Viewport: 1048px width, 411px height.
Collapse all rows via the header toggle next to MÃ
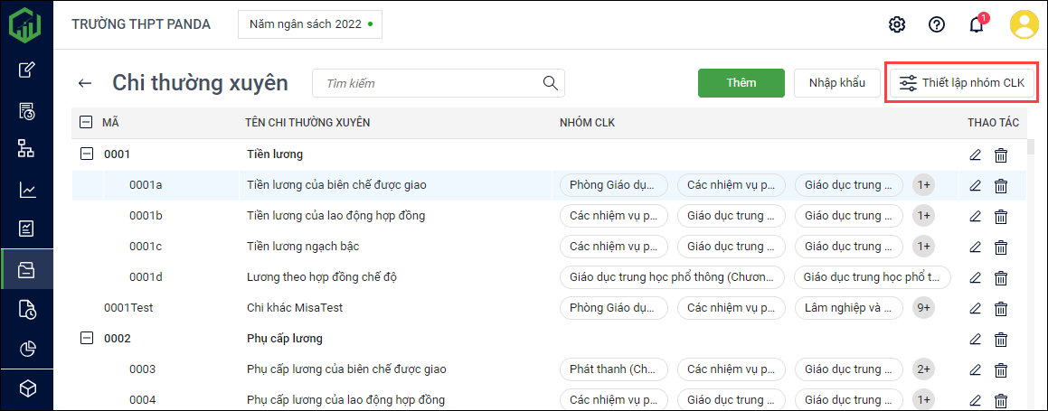pyautogui.click(x=87, y=122)
